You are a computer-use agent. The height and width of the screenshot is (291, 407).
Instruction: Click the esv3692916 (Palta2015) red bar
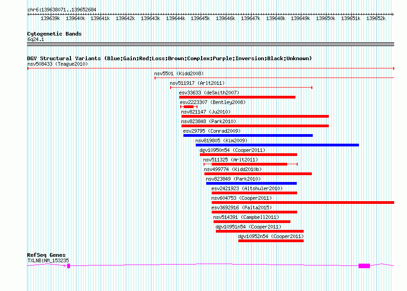coord(254,212)
